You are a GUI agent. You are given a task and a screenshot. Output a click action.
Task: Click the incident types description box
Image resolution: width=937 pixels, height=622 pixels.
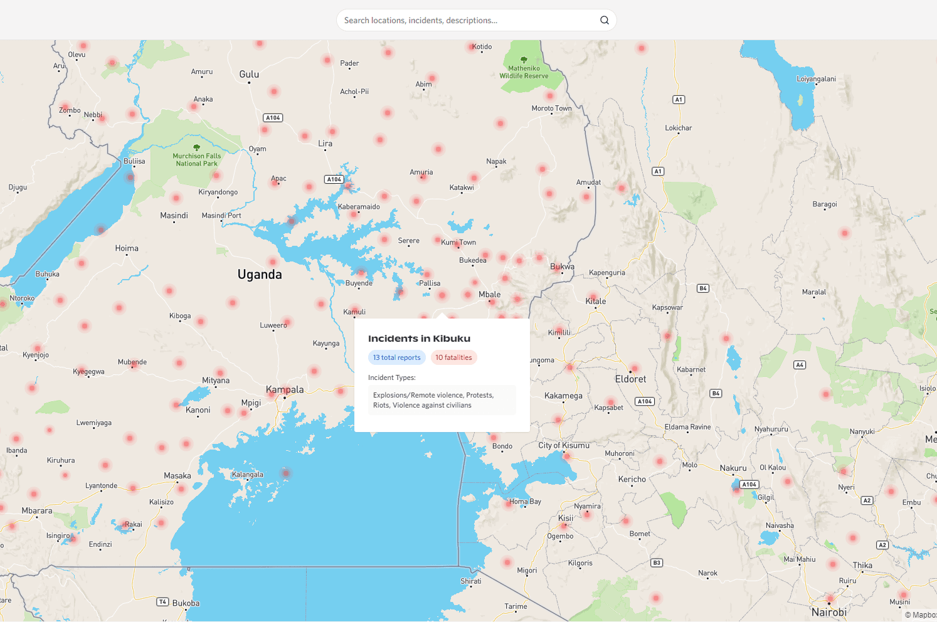tap(442, 400)
